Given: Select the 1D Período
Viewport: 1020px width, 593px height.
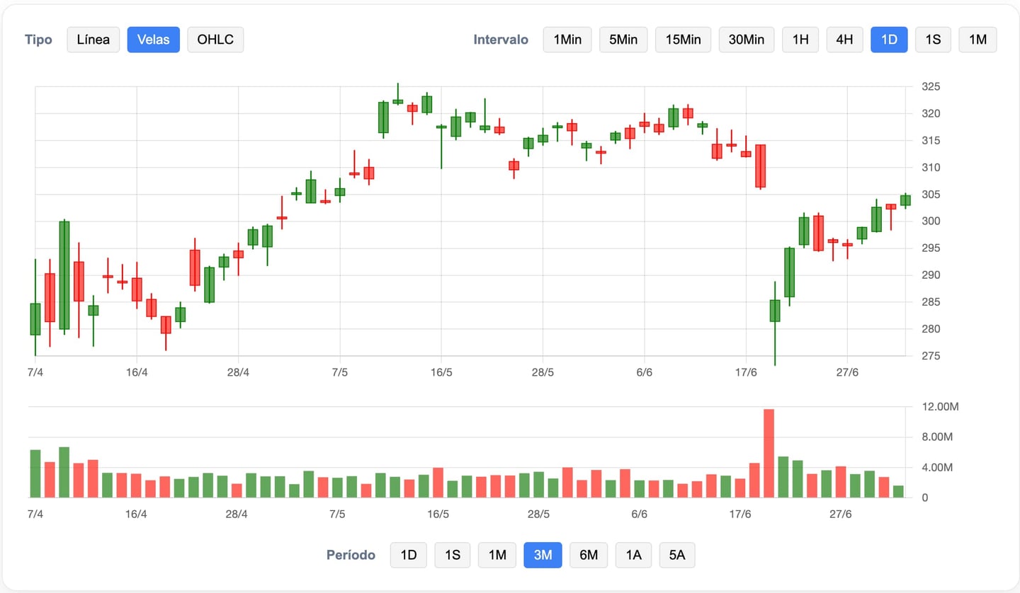Looking at the screenshot, I should point(409,555).
